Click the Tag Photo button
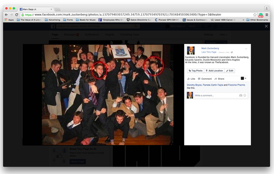The height and width of the screenshot is (174, 274). pyautogui.click(x=196, y=71)
